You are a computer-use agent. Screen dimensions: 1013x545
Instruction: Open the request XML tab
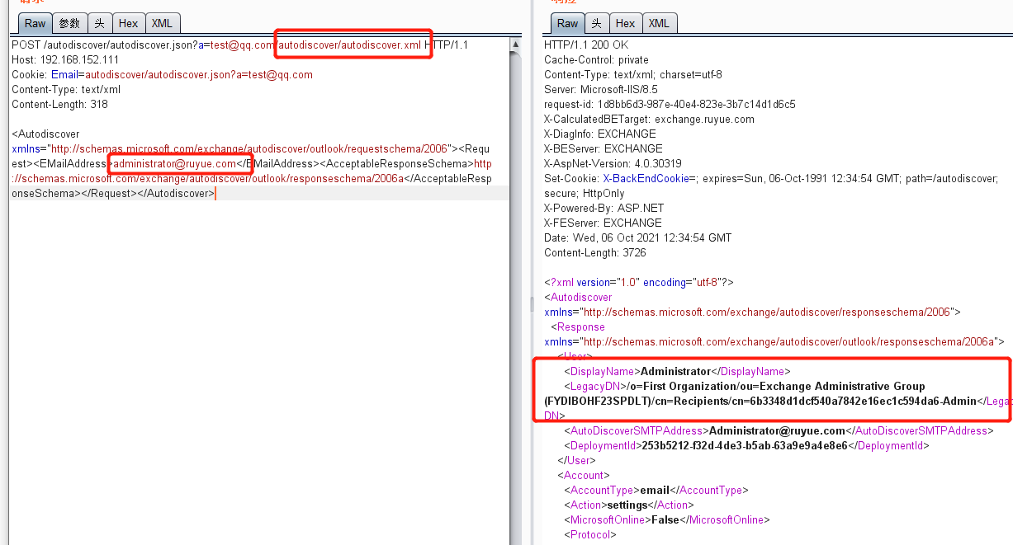162,24
